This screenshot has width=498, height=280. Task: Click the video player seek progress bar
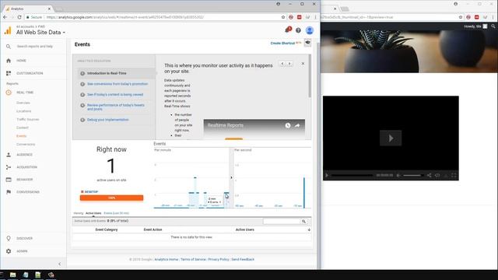(352, 175)
